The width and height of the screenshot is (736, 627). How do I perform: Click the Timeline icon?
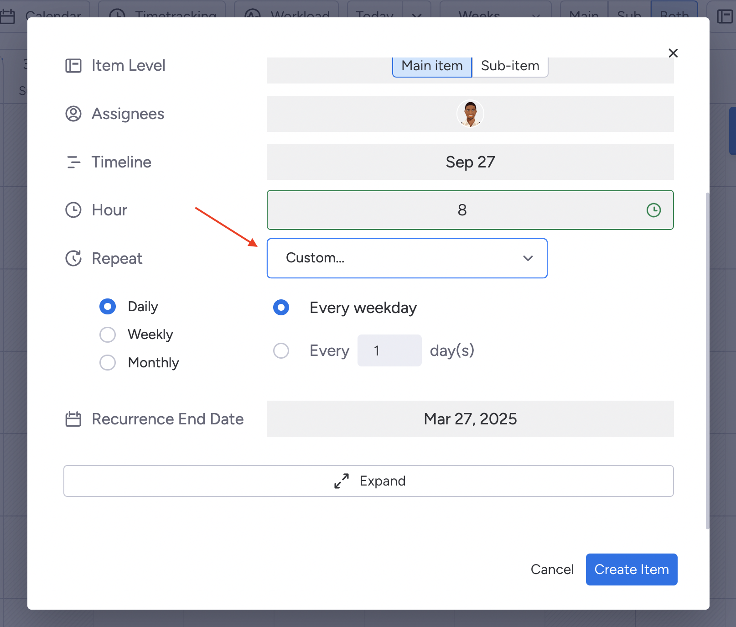pos(73,162)
